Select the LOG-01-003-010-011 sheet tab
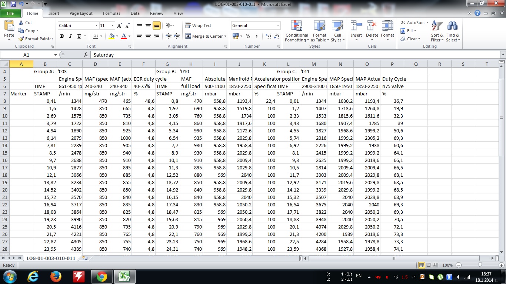Screen dimensions: 506x284 point(51,258)
